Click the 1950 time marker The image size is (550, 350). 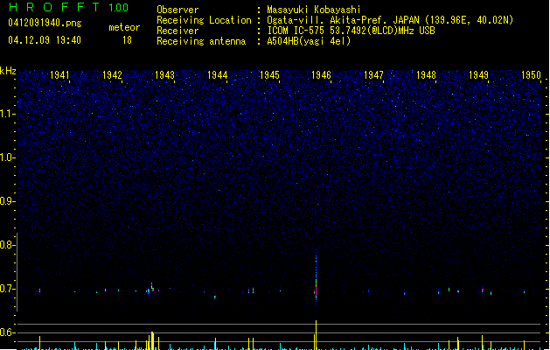pos(531,75)
